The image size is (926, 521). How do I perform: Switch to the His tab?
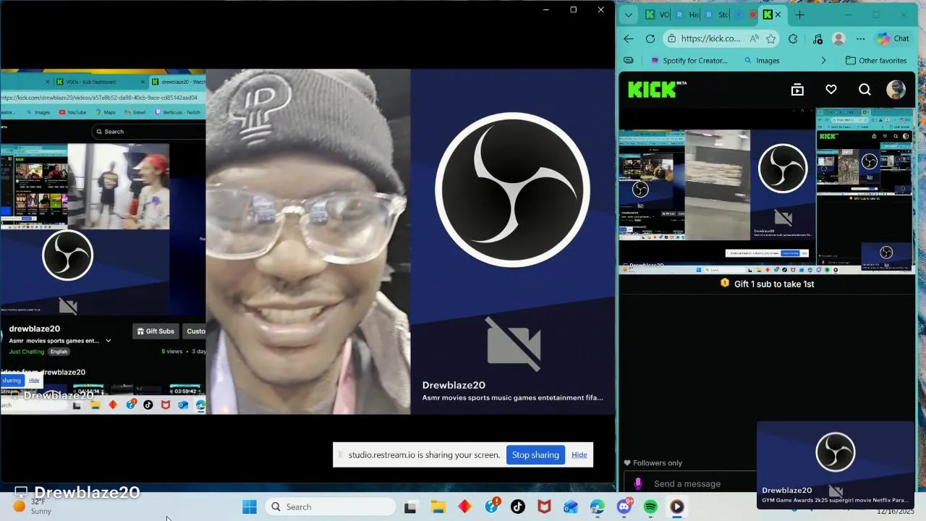pyautogui.click(x=687, y=14)
